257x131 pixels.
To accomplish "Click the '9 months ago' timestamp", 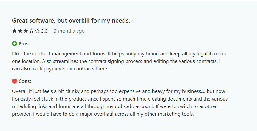I will 69,31.
